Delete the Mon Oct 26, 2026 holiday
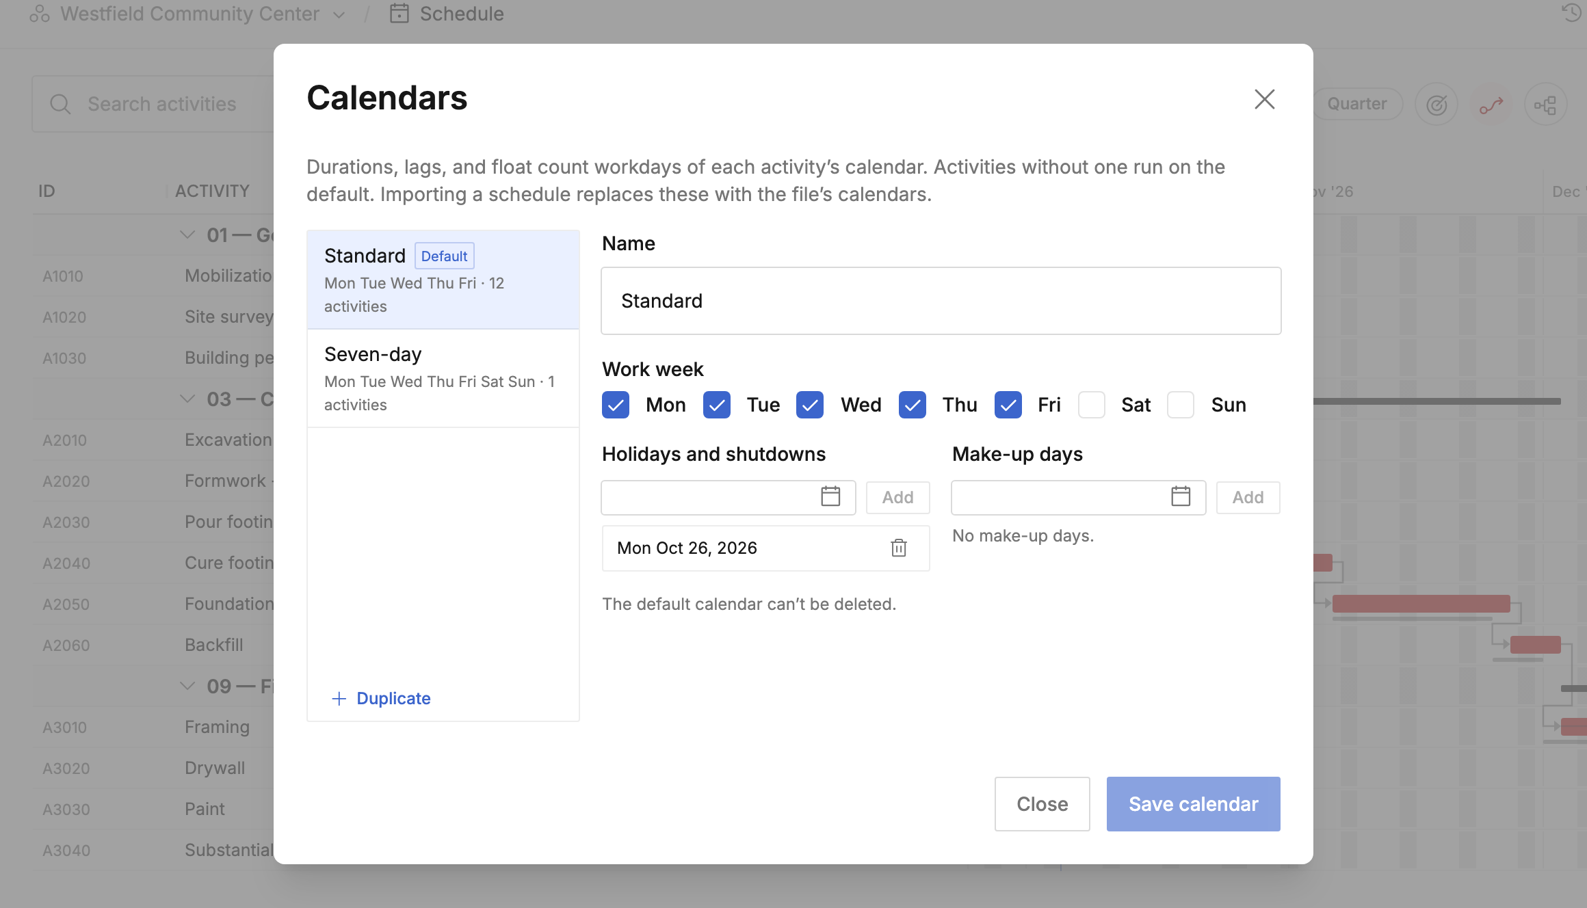The width and height of the screenshot is (1587, 908). tap(899, 548)
